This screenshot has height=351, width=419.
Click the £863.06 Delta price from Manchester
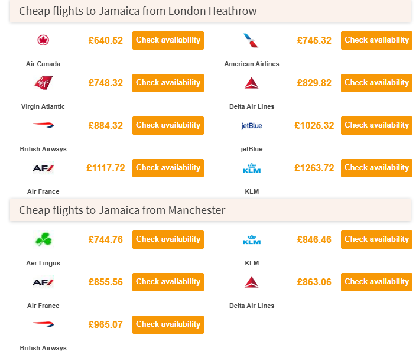click(314, 282)
